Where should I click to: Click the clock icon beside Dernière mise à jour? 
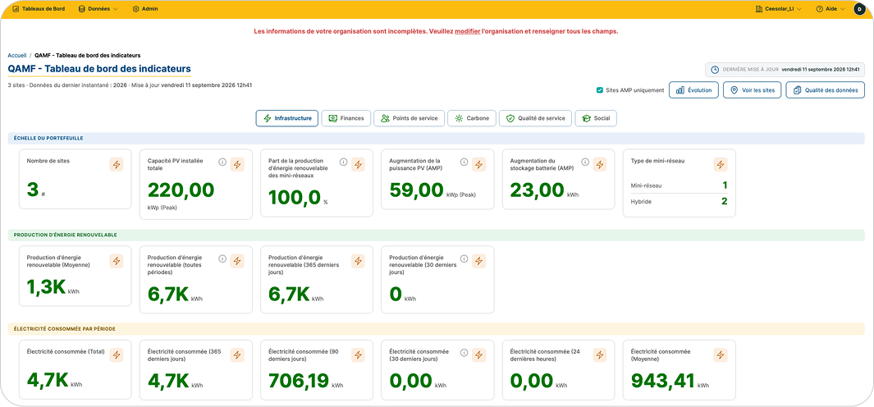[x=715, y=70]
